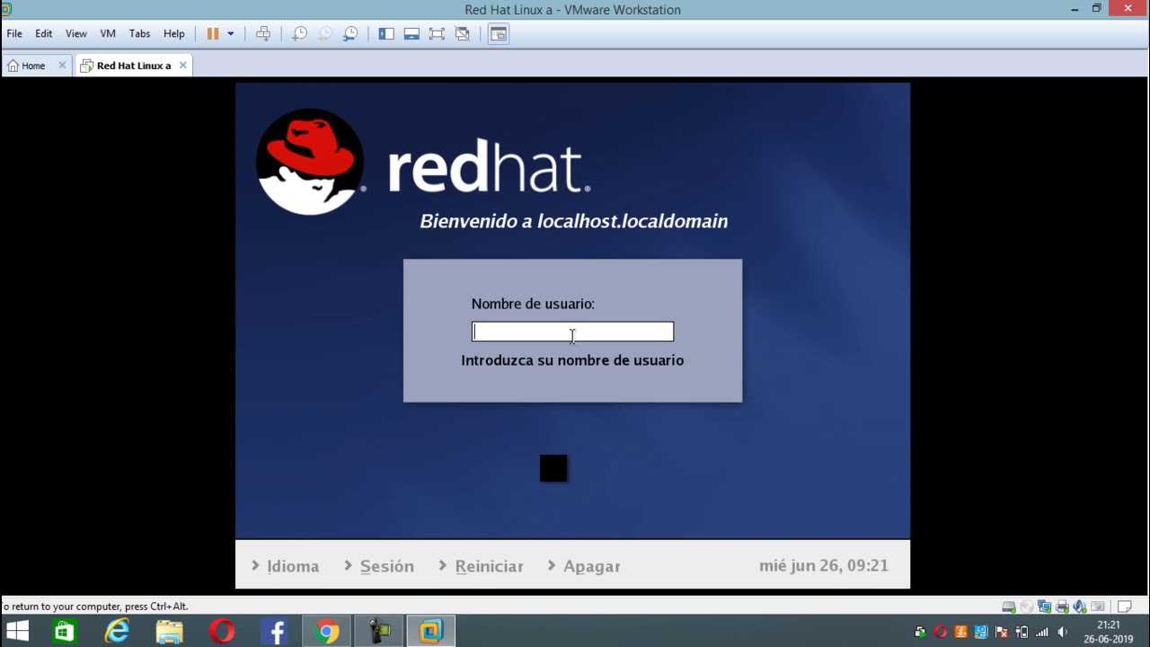Open the Tabs menu
This screenshot has height=647, width=1150.
(x=139, y=33)
